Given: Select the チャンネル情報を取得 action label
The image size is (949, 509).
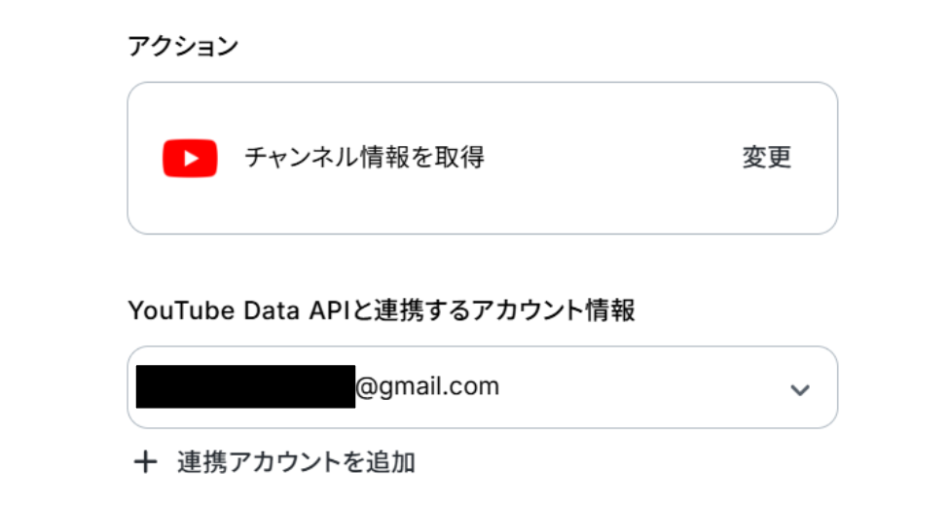Looking at the screenshot, I should [364, 157].
